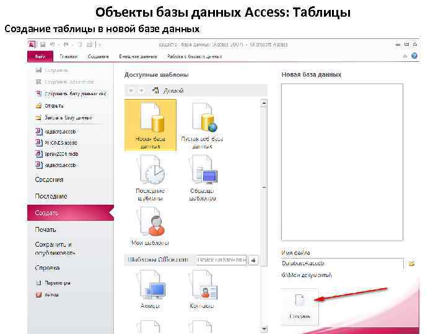The height and width of the screenshot is (334, 446).
Task: Click the Redo icon in quick access toolbar
Action: [x=66, y=45]
